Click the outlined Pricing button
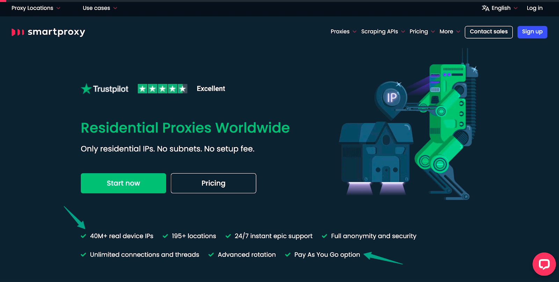 213,183
